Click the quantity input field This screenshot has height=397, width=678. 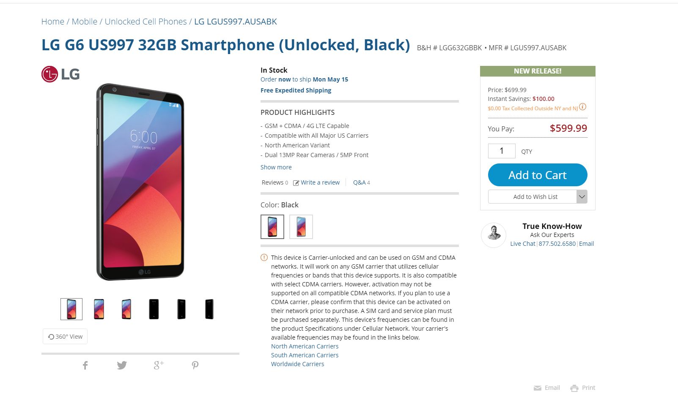[x=502, y=151]
